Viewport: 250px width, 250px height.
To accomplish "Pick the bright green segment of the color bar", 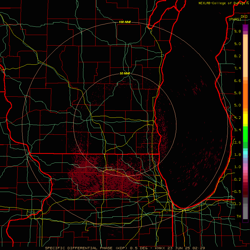I will click(x=245, y=134).
